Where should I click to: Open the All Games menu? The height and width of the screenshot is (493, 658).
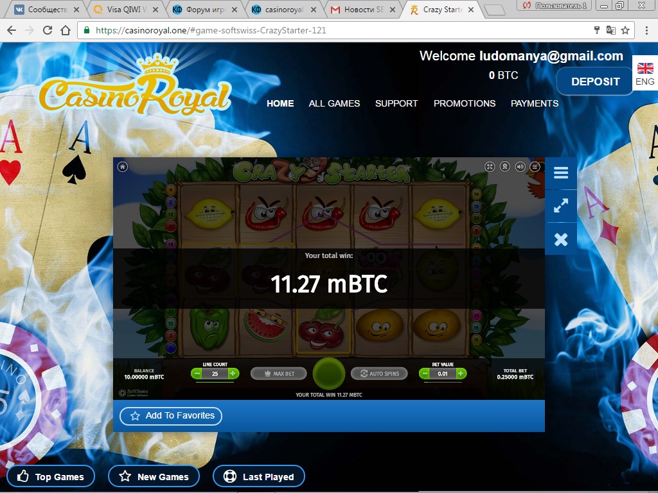(x=334, y=103)
